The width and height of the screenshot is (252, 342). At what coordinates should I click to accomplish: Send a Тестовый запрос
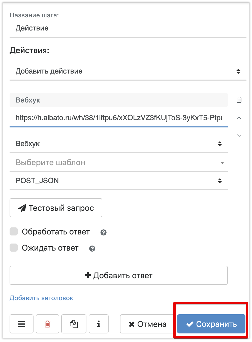56,208
